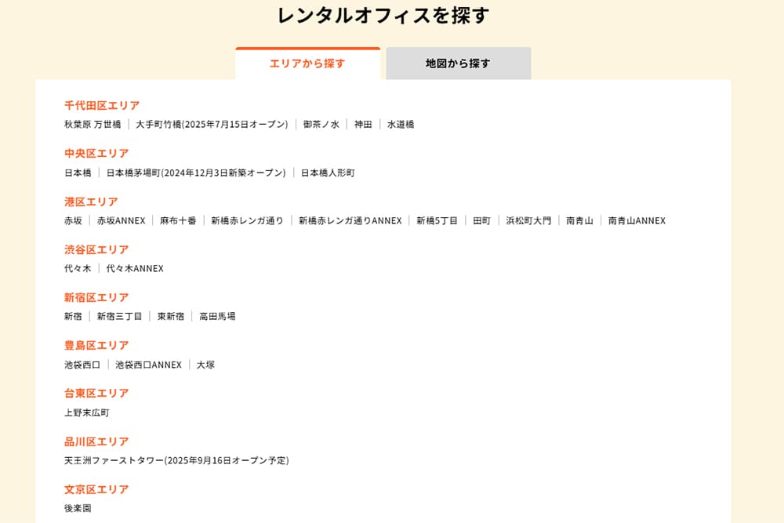Open the 文京区エリア heading link
This screenshot has width=784, height=523.
pos(96,489)
